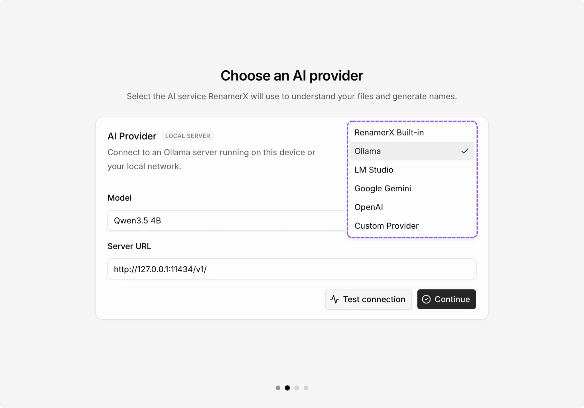The image size is (584, 408).
Task: Click the Server URL label
Action: click(129, 246)
